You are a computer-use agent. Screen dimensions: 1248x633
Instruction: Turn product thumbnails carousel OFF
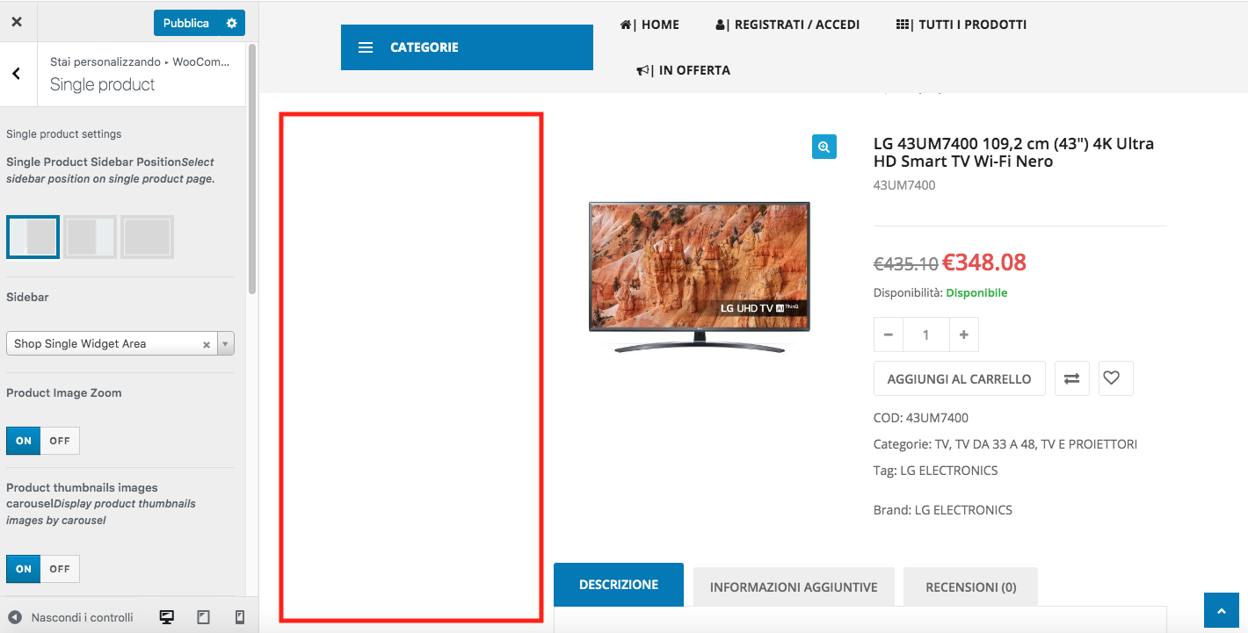click(60, 569)
